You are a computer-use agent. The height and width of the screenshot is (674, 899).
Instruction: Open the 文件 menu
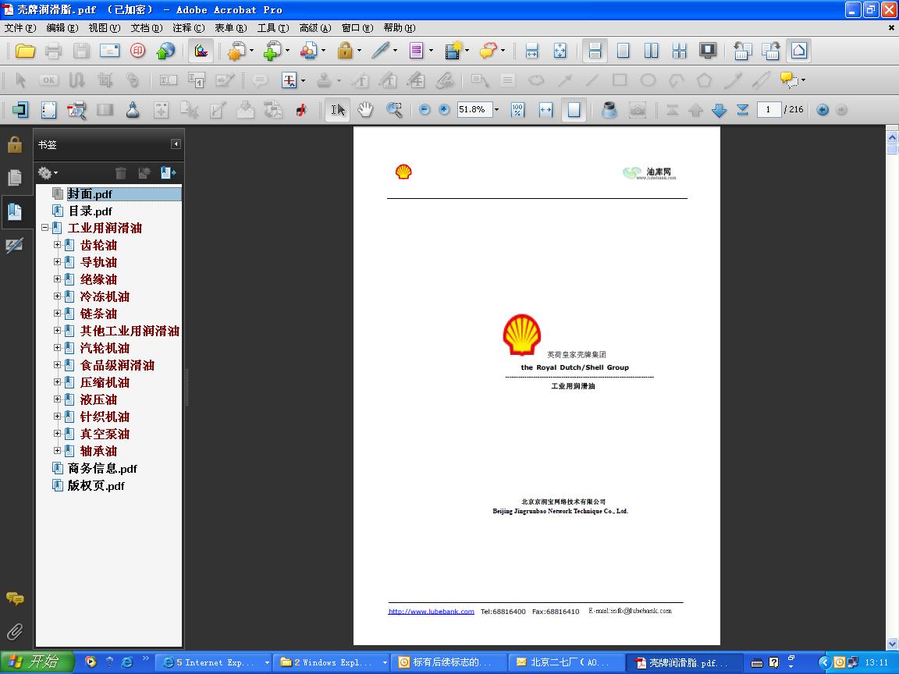tap(20, 27)
